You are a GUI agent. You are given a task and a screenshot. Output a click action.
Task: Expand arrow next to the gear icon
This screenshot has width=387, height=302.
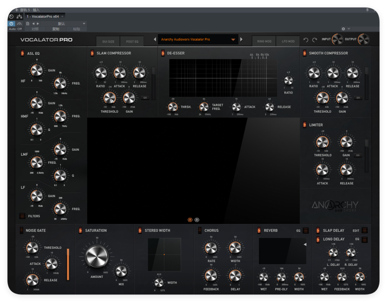(349, 29)
